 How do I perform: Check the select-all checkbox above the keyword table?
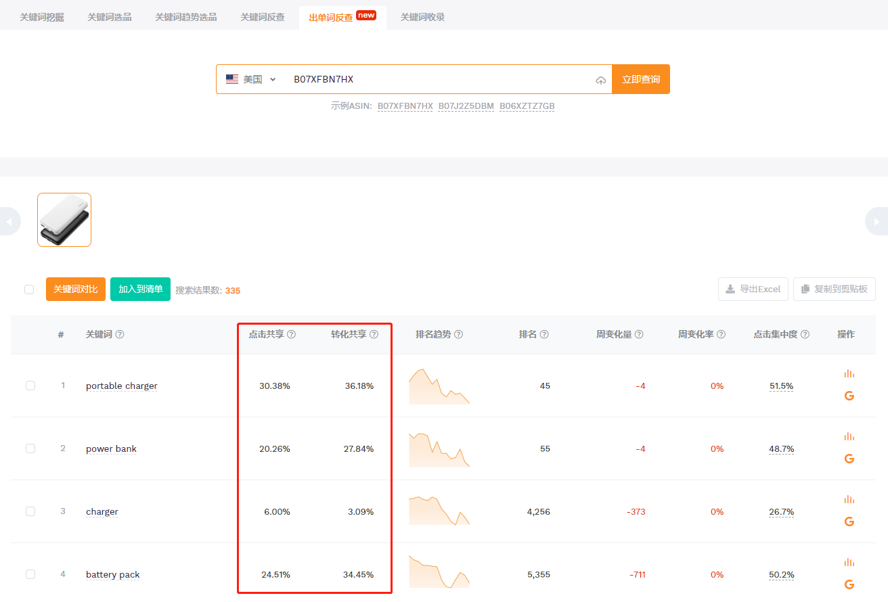pyautogui.click(x=29, y=289)
